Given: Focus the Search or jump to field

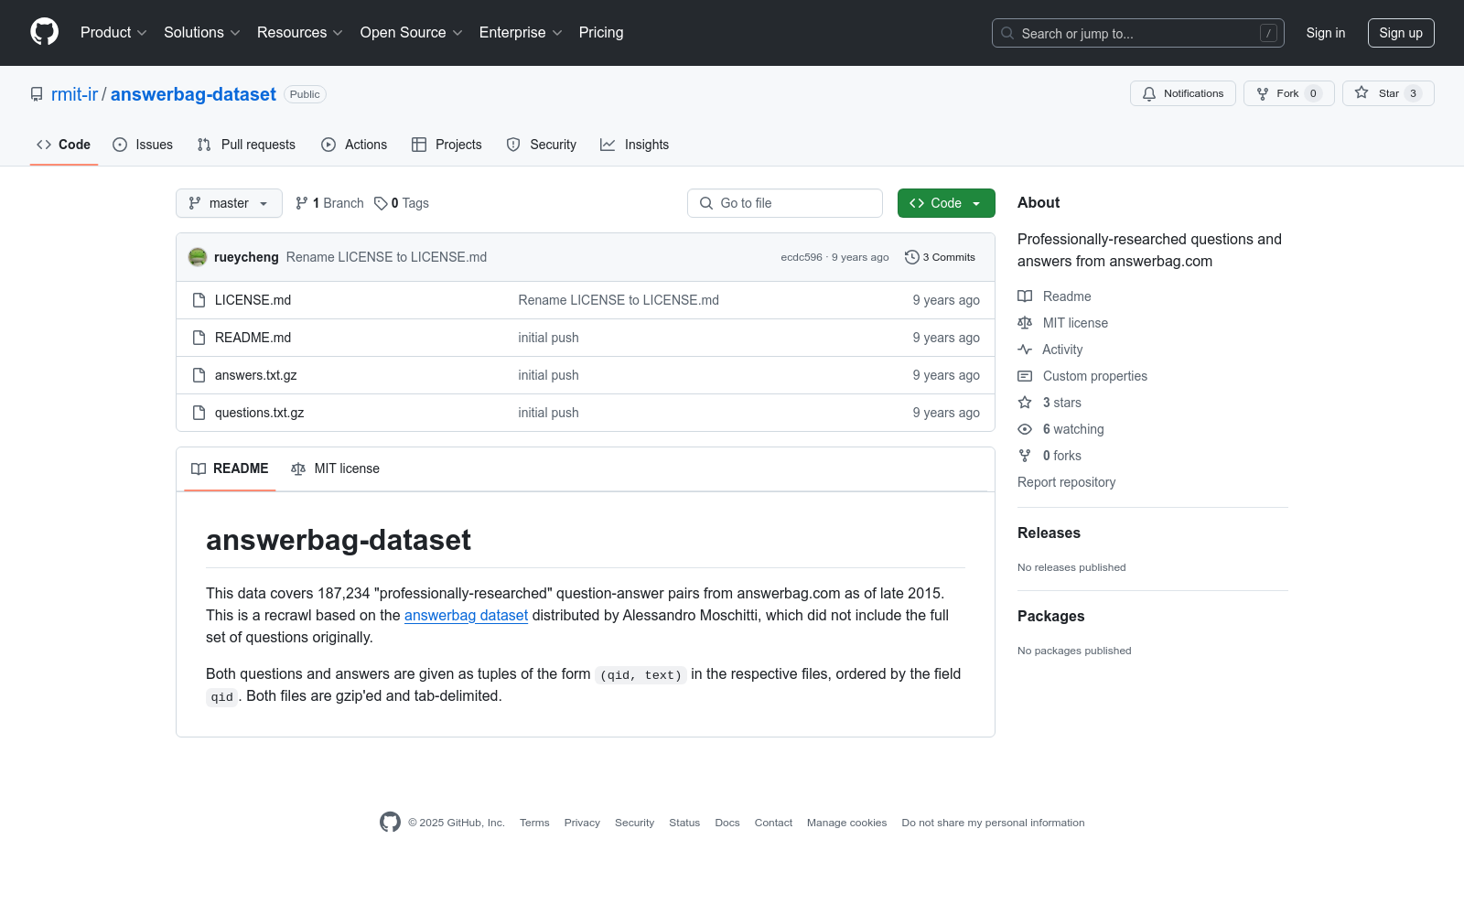Looking at the screenshot, I should [1137, 33].
